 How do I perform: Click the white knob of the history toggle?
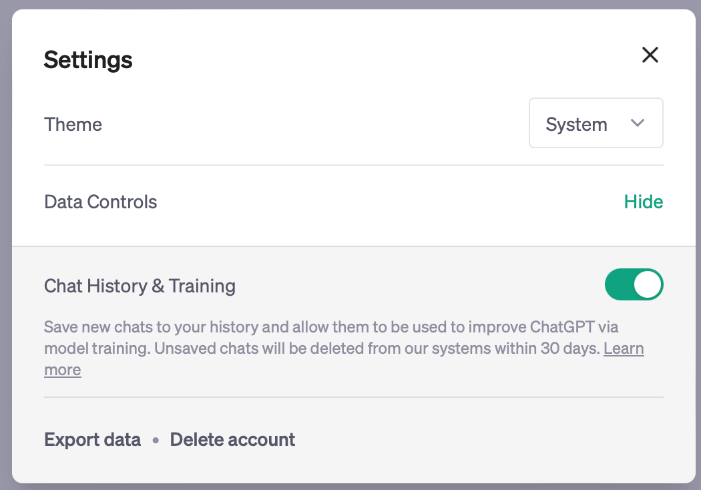(648, 284)
